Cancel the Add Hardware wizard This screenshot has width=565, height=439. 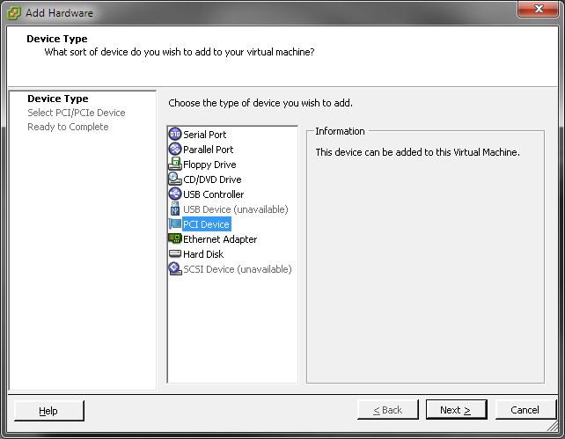525,410
